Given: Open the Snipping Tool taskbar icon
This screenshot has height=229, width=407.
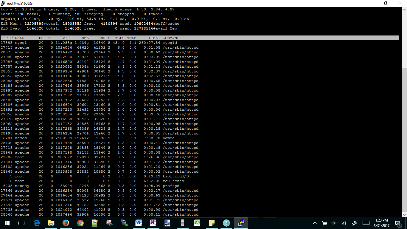Looking at the screenshot, I should pyautogui.click(x=110, y=223).
